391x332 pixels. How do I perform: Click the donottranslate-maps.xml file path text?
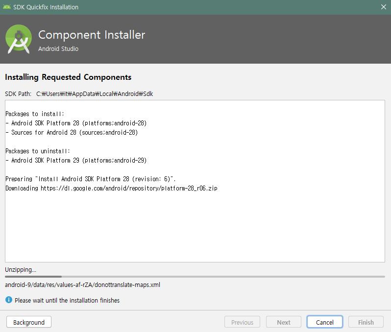(82, 285)
